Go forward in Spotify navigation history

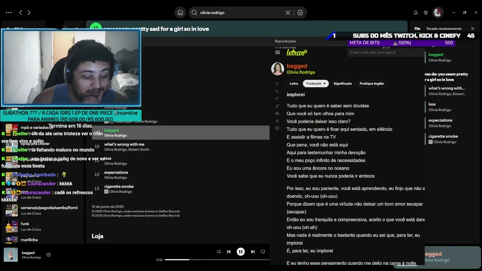(29, 12)
